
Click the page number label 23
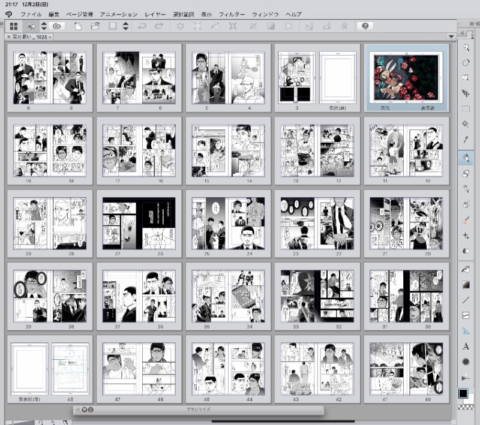pos(296,254)
